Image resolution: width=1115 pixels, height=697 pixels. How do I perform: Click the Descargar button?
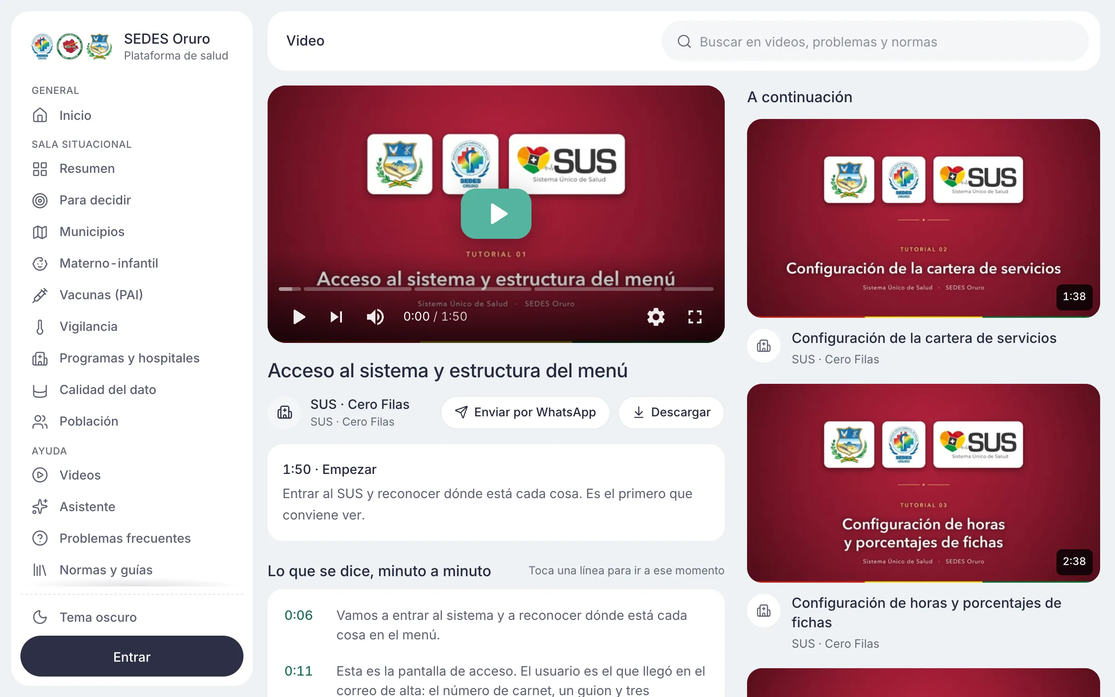point(671,412)
